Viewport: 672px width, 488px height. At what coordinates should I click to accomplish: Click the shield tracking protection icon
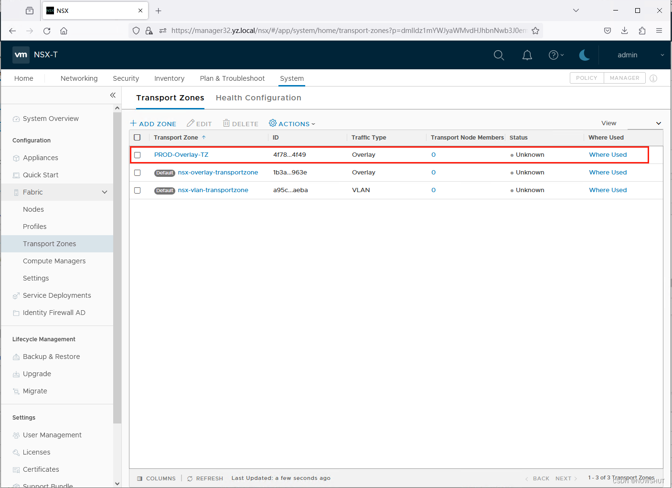coord(136,31)
